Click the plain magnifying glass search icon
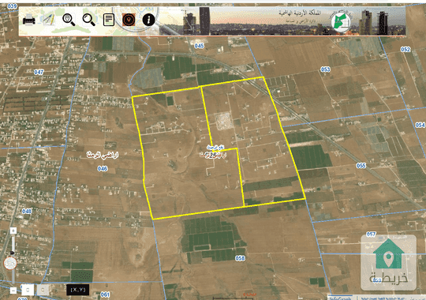The width and height of the screenshot is (426, 300). [x=89, y=20]
